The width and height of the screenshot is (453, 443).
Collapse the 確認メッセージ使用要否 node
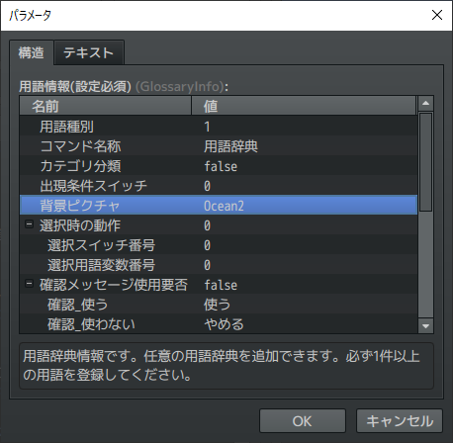[x=30, y=284]
